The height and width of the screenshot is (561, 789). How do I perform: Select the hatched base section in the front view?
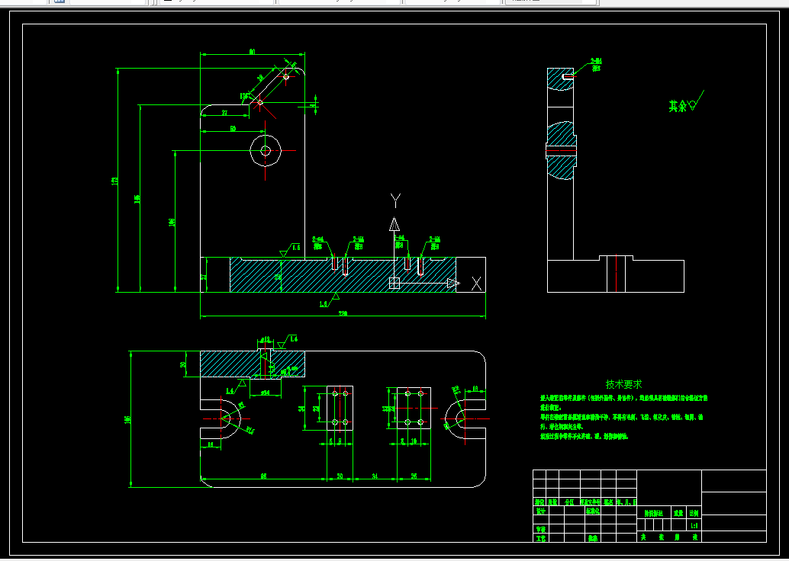coord(343,275)
